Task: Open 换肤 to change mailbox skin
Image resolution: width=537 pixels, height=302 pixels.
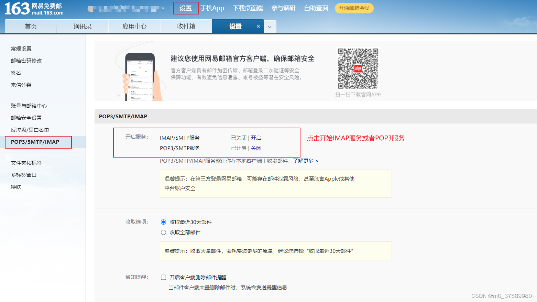Action: [15, 187]
